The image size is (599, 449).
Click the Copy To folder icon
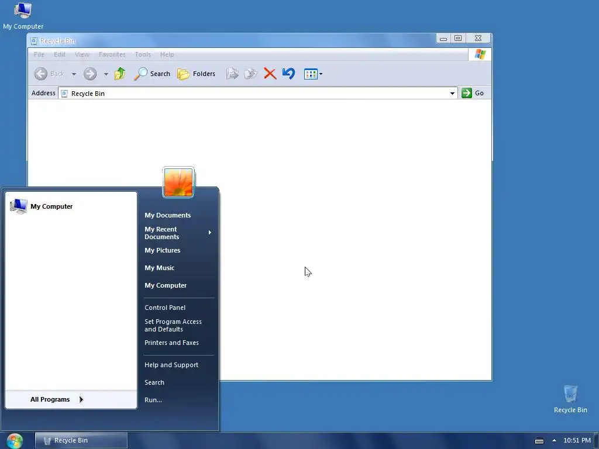click(x=250, y=74)
